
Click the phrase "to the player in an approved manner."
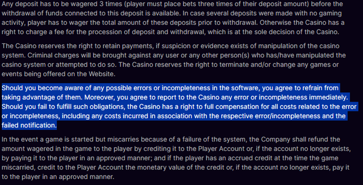pos(58,177)
